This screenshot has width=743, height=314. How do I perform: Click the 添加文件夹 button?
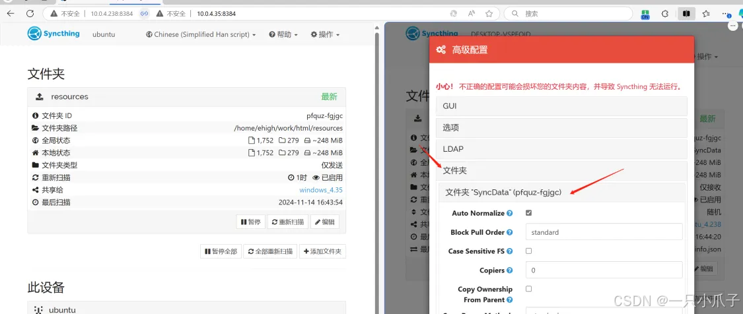(x=322, y=251)
